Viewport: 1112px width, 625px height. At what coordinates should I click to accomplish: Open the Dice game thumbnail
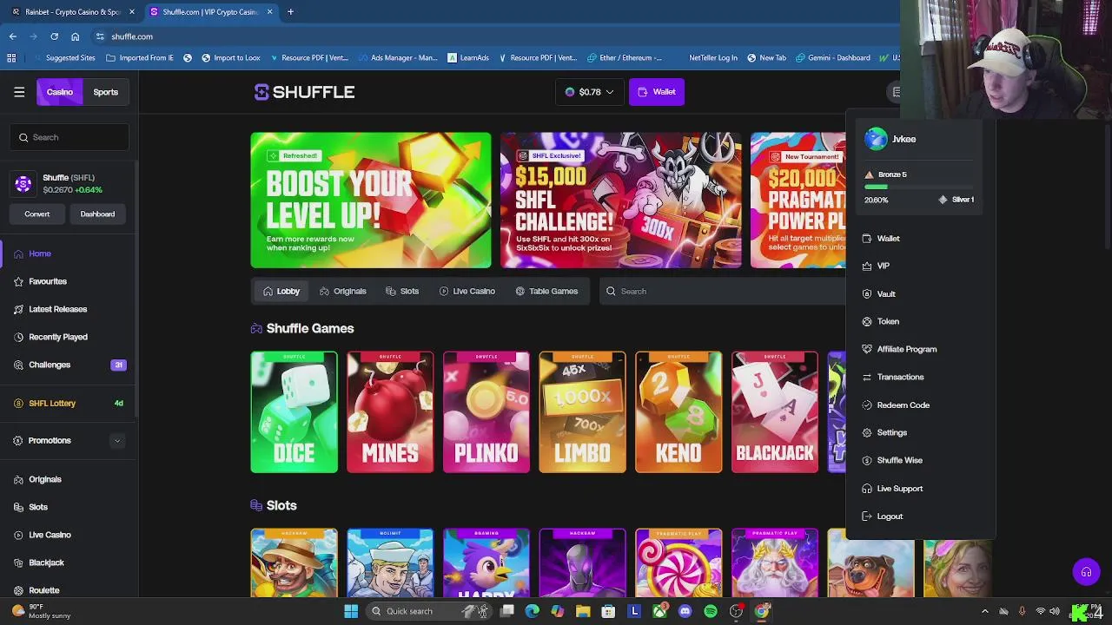click(294, 412)
